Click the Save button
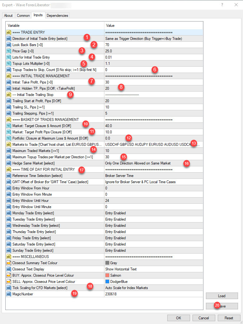 click(x=222, y=306)
